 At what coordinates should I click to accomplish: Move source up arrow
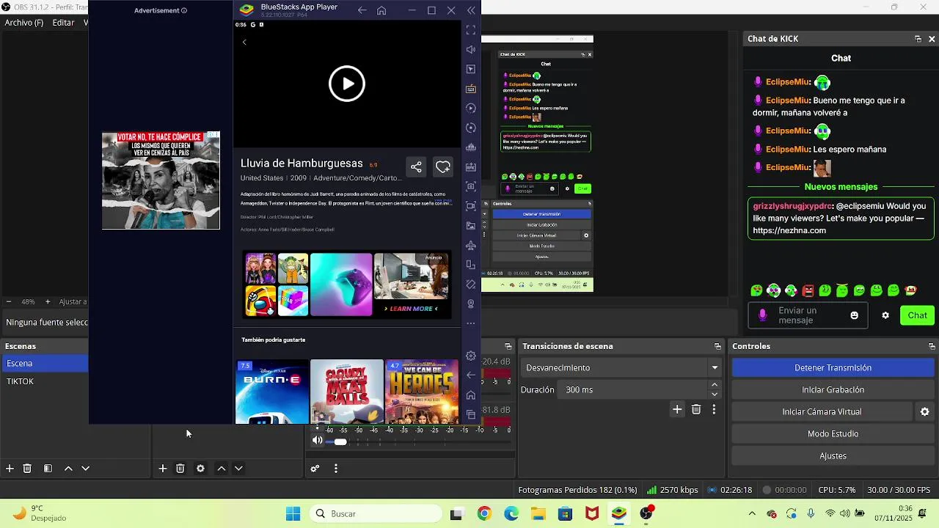coord(221,469)
